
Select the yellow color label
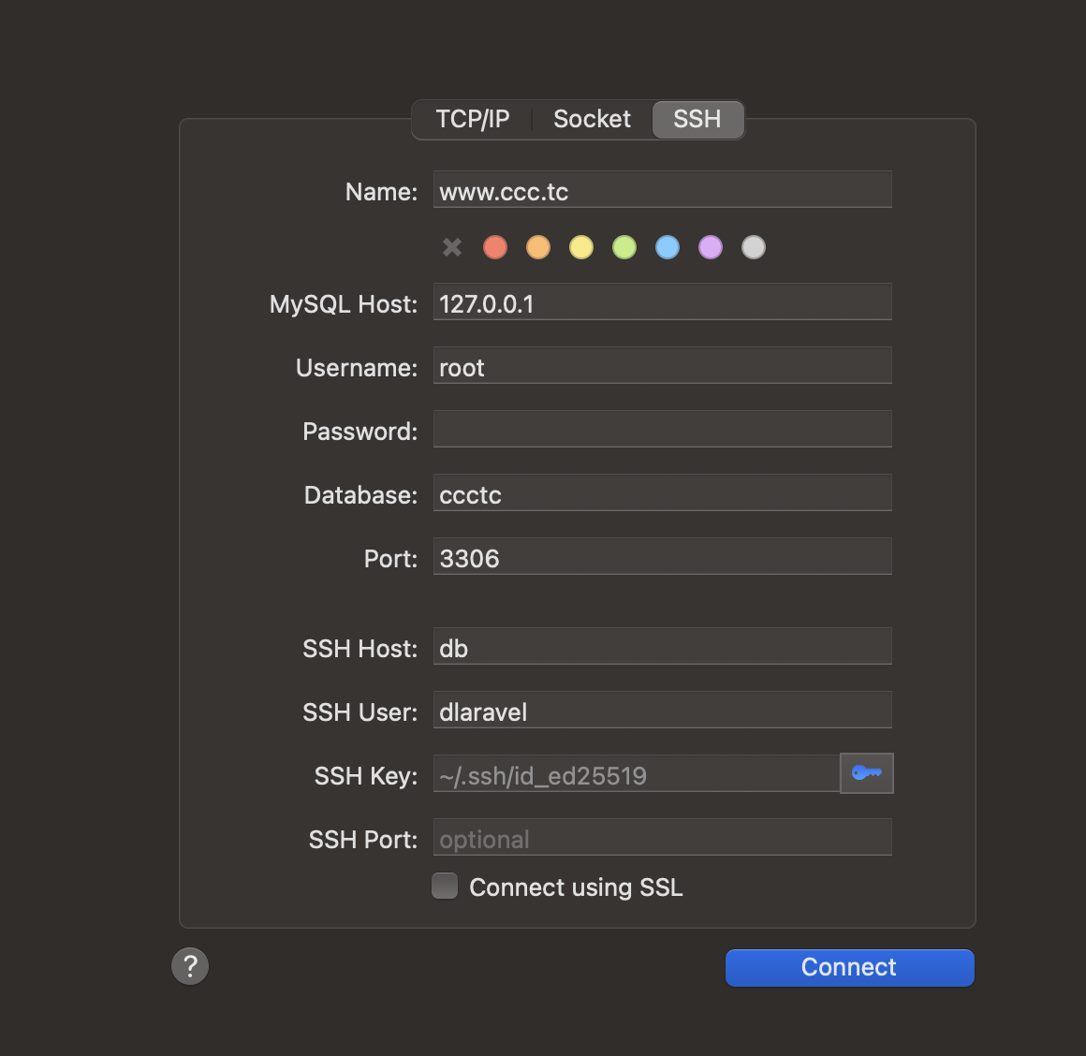pos(581,247)
